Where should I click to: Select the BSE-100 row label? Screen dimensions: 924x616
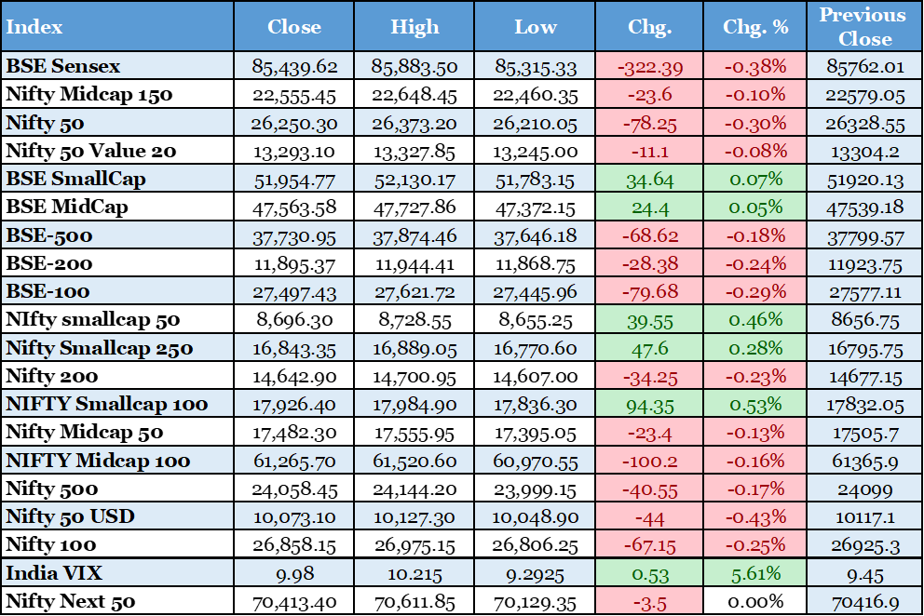[x=48, y=291]
